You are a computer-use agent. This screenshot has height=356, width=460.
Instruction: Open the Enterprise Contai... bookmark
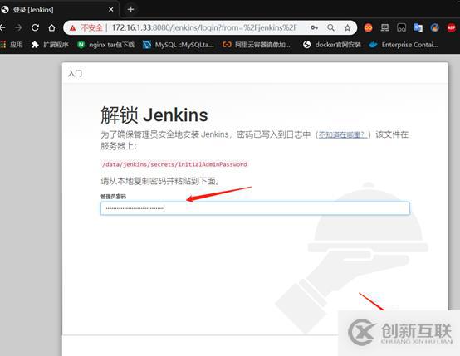click(404, 45)
